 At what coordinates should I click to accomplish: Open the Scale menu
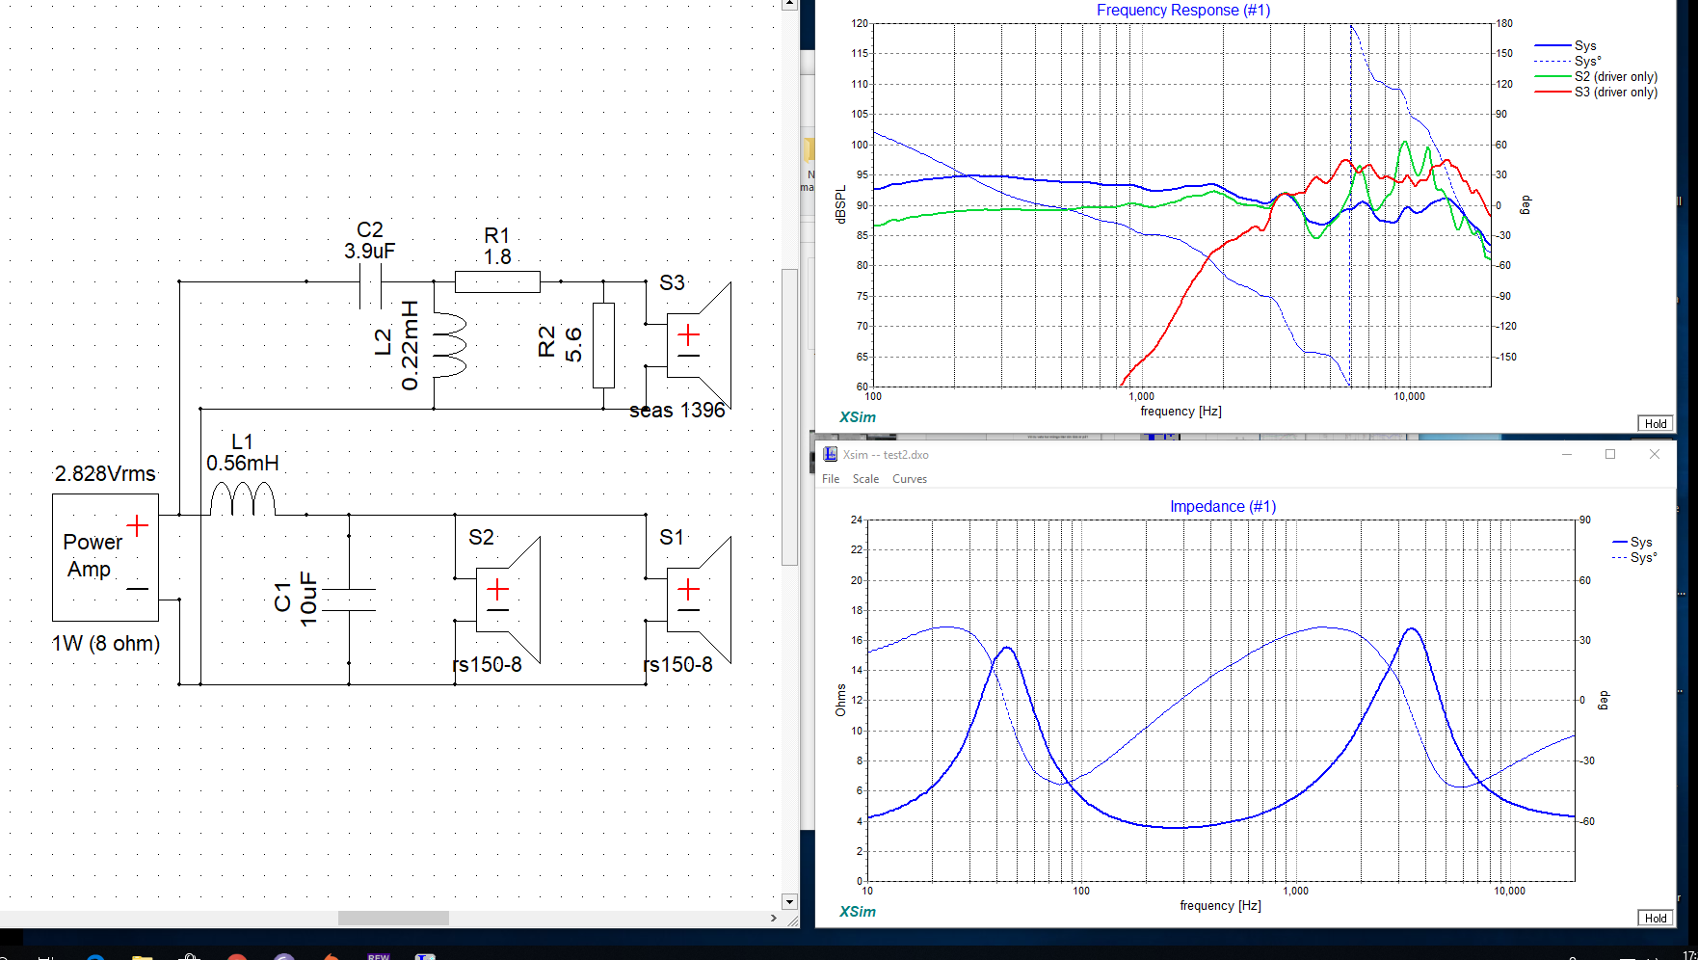865,479
